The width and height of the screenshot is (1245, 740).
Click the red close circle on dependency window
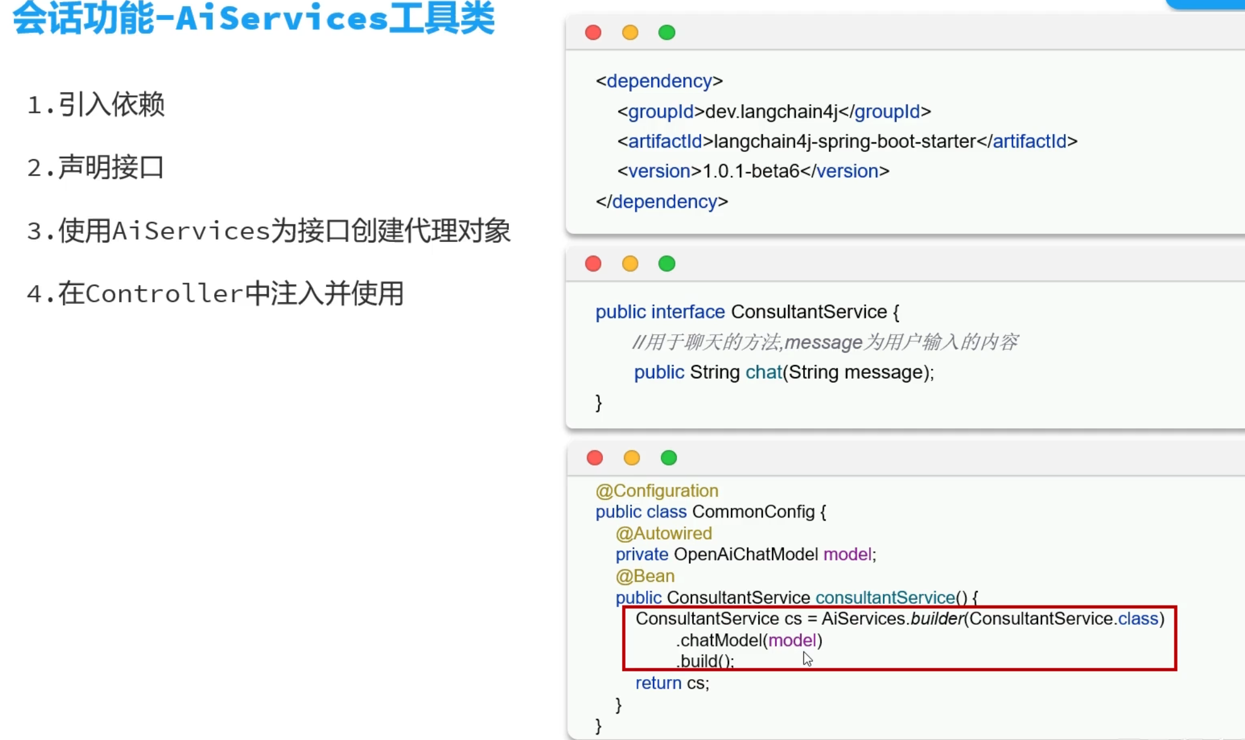[593, 32]
